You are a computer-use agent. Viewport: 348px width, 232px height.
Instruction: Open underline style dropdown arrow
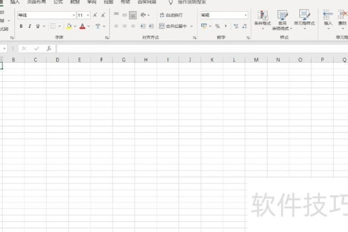point(44,26)
